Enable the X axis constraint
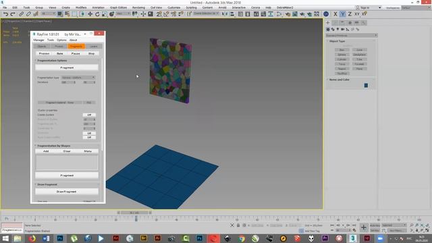The width and height of the screenshot is (432, 243). [335, 14]
